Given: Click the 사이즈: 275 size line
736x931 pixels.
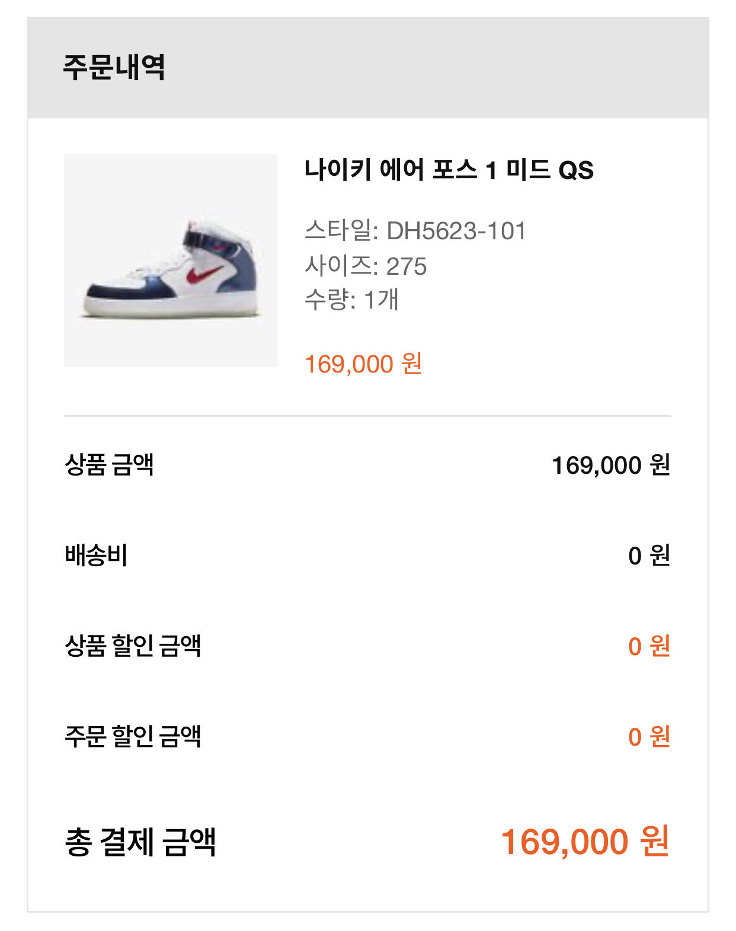Looking at the screenshot, I should pos(365,266).
